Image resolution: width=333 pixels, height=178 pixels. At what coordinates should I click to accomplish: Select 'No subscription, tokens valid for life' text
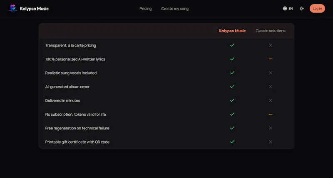pyautogui.click(x=75, y=115)
